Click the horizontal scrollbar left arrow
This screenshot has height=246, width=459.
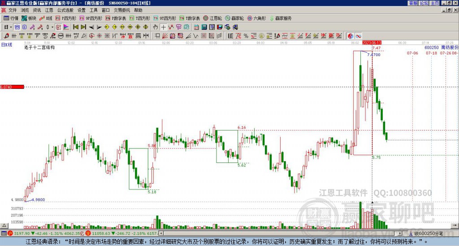pyautogui.click(x=161, y=233)
